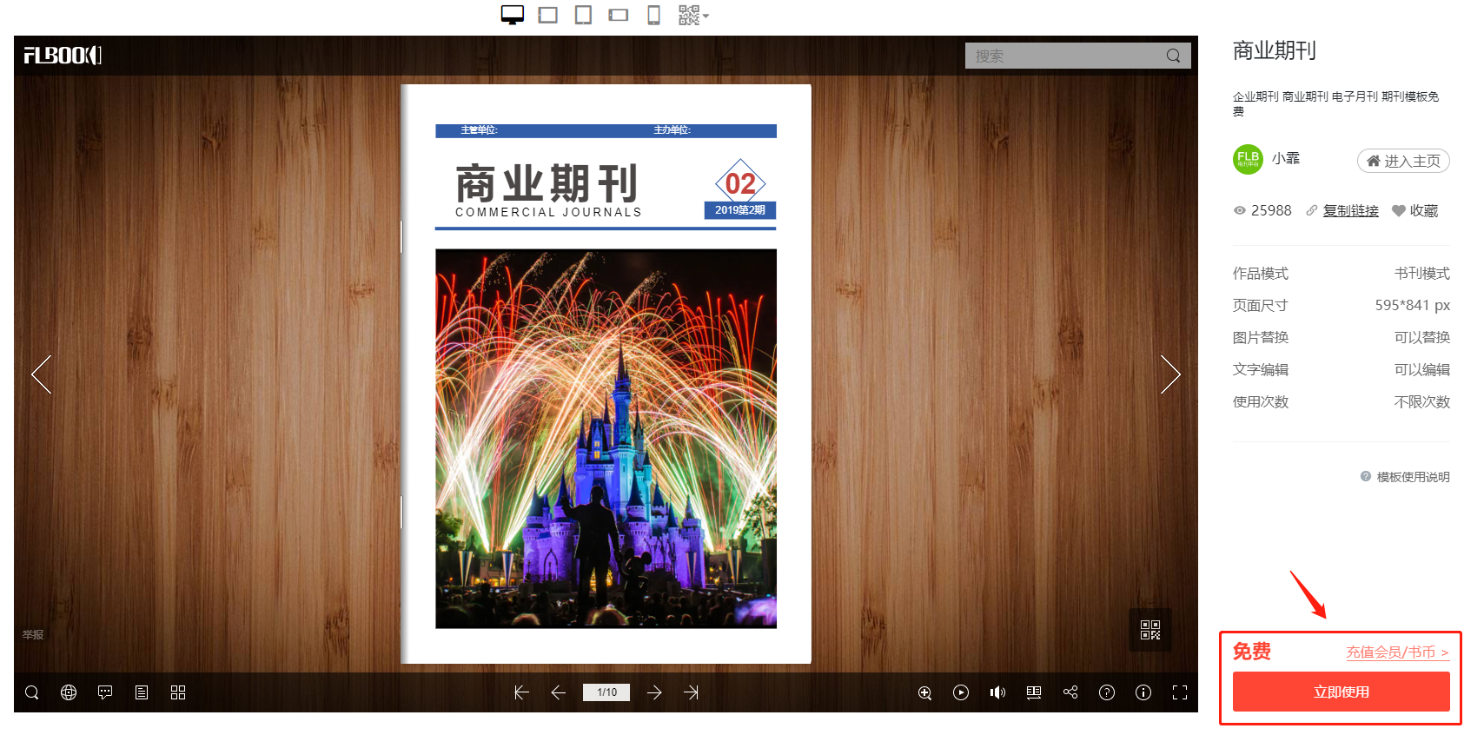This screenshot has height=735, width=1484.
Task: Advance one page in toolbar
Action: (x=654, y=692)
